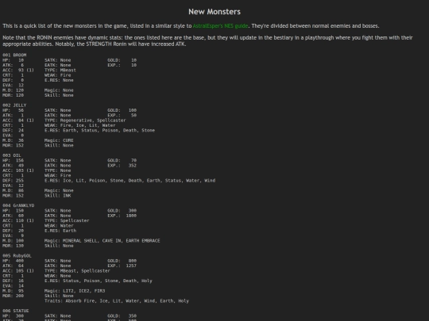Click RubyGOL's 'Traits: Absorb Fire, Ice...' line

click(117, 301)
